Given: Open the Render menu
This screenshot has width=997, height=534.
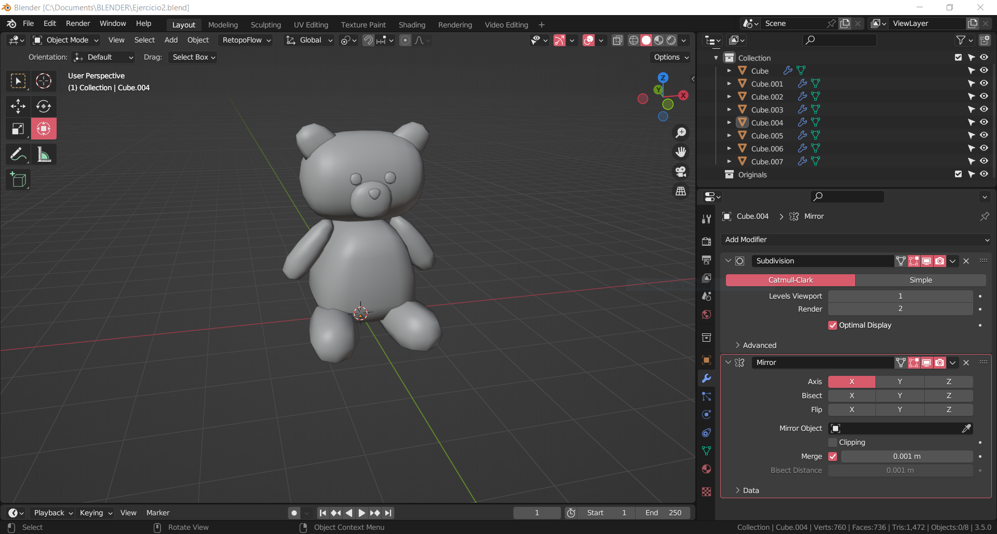Looking at the screenshot, I should tap(78, 23).
